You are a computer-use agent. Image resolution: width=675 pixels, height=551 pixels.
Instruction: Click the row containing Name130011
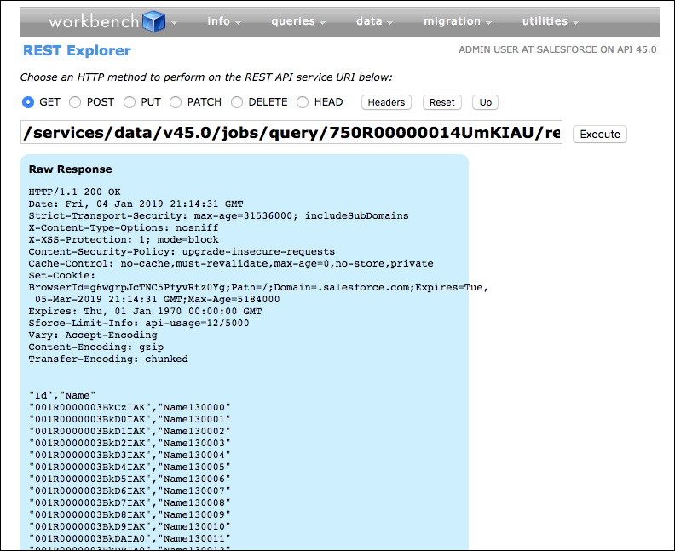coord(130,538)
